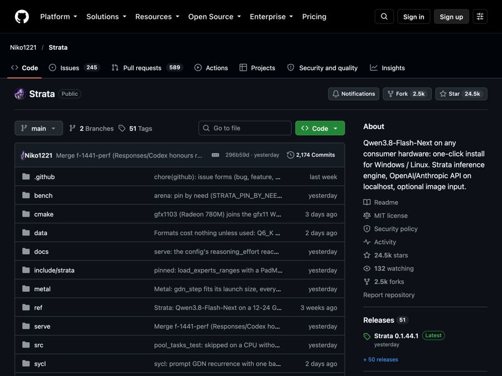Viewport: 502px width, 376px height.
Task: Star the Strata repository
Action: click(461, 94)
